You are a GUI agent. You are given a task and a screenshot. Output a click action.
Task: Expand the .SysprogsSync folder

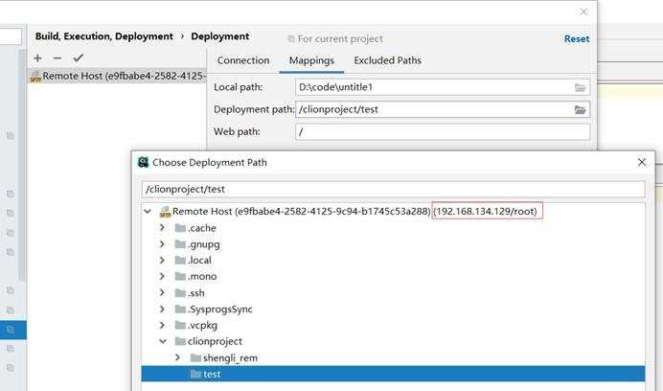coord(162,309)
